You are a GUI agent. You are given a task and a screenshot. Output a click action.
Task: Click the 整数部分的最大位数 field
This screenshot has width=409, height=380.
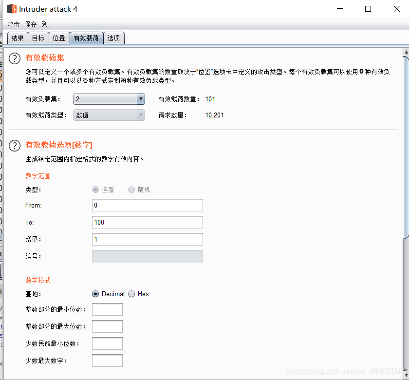(107, 326)
